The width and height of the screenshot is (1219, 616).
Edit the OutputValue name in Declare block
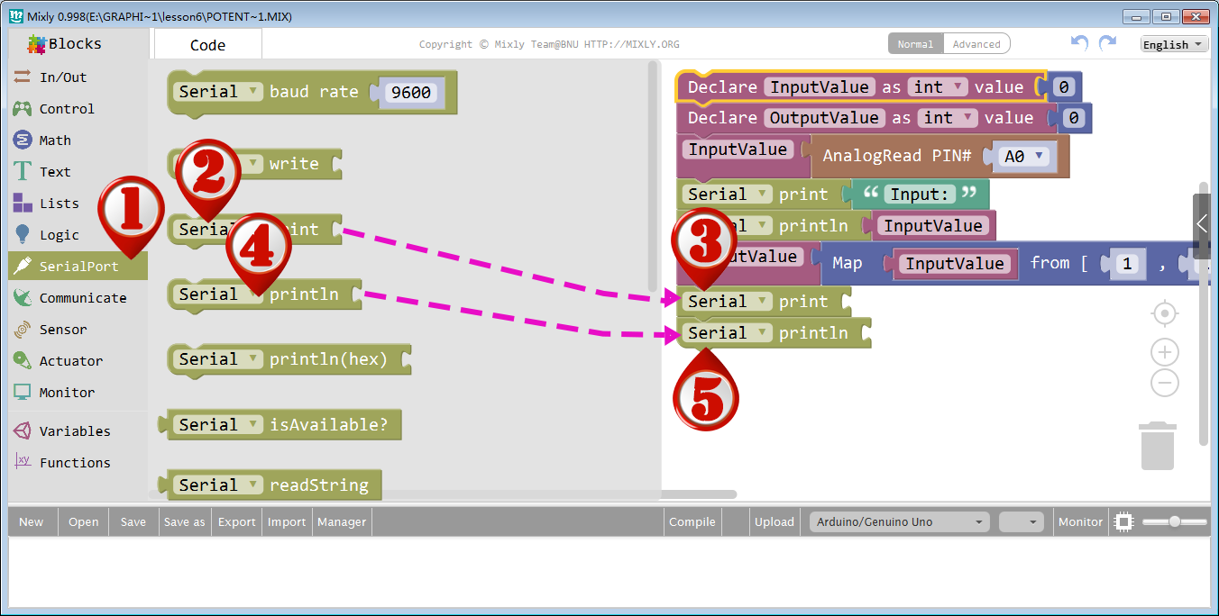click(823, 118)
